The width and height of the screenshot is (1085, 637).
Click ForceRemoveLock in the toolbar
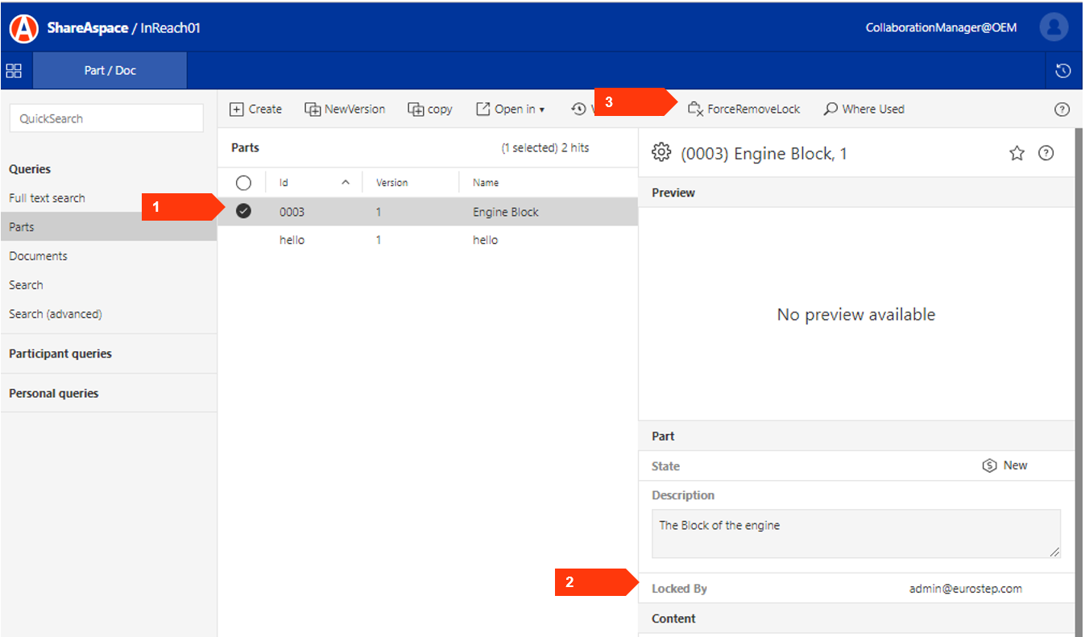(744, 109)
